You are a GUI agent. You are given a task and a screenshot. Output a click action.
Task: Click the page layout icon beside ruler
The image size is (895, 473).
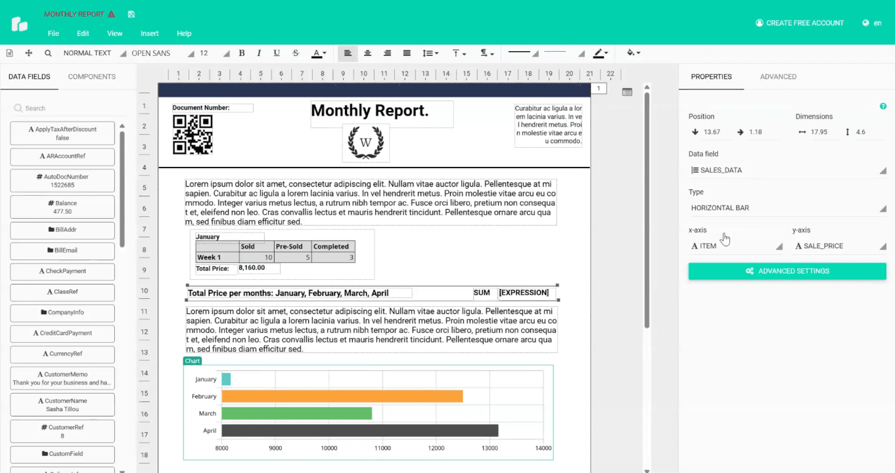[627, 92]
